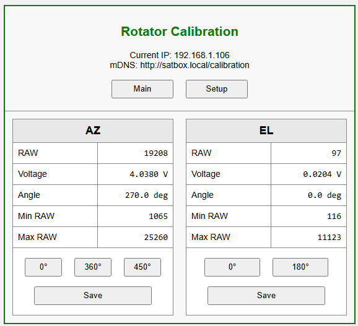Click the EL RAW value 97
The image size is (358, 326).
(336, 153)
